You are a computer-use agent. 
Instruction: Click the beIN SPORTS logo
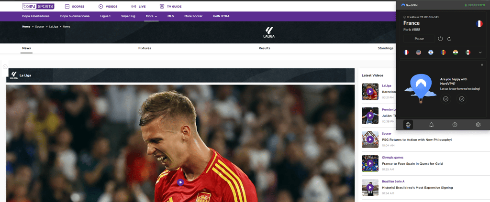tap(38, 6)
